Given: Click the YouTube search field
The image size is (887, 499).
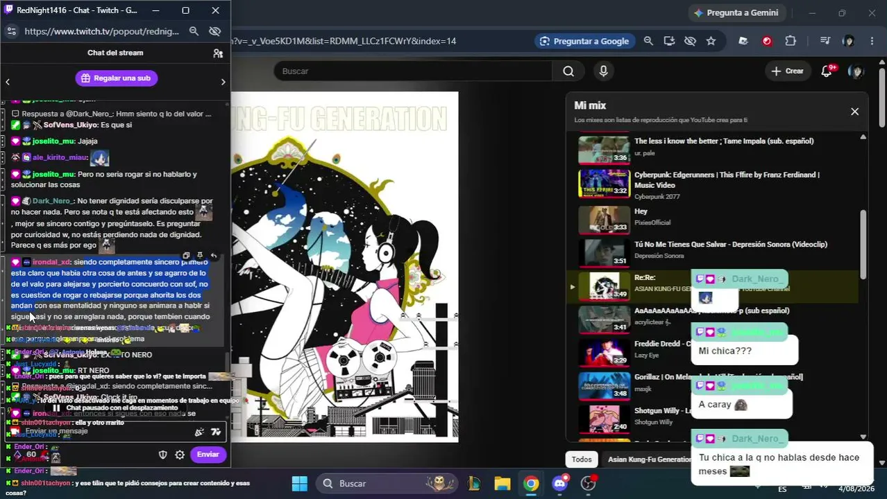Looking at the screenshot, I should click(x=413, y=71).
